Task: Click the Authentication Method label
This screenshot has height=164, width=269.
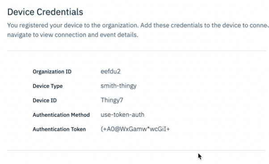Action: pyautogui.click(x=61, y=115)
